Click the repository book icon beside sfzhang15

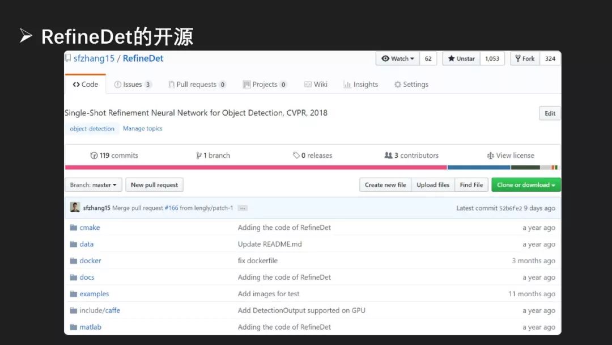pyautogui.click(x=68, y=58)
